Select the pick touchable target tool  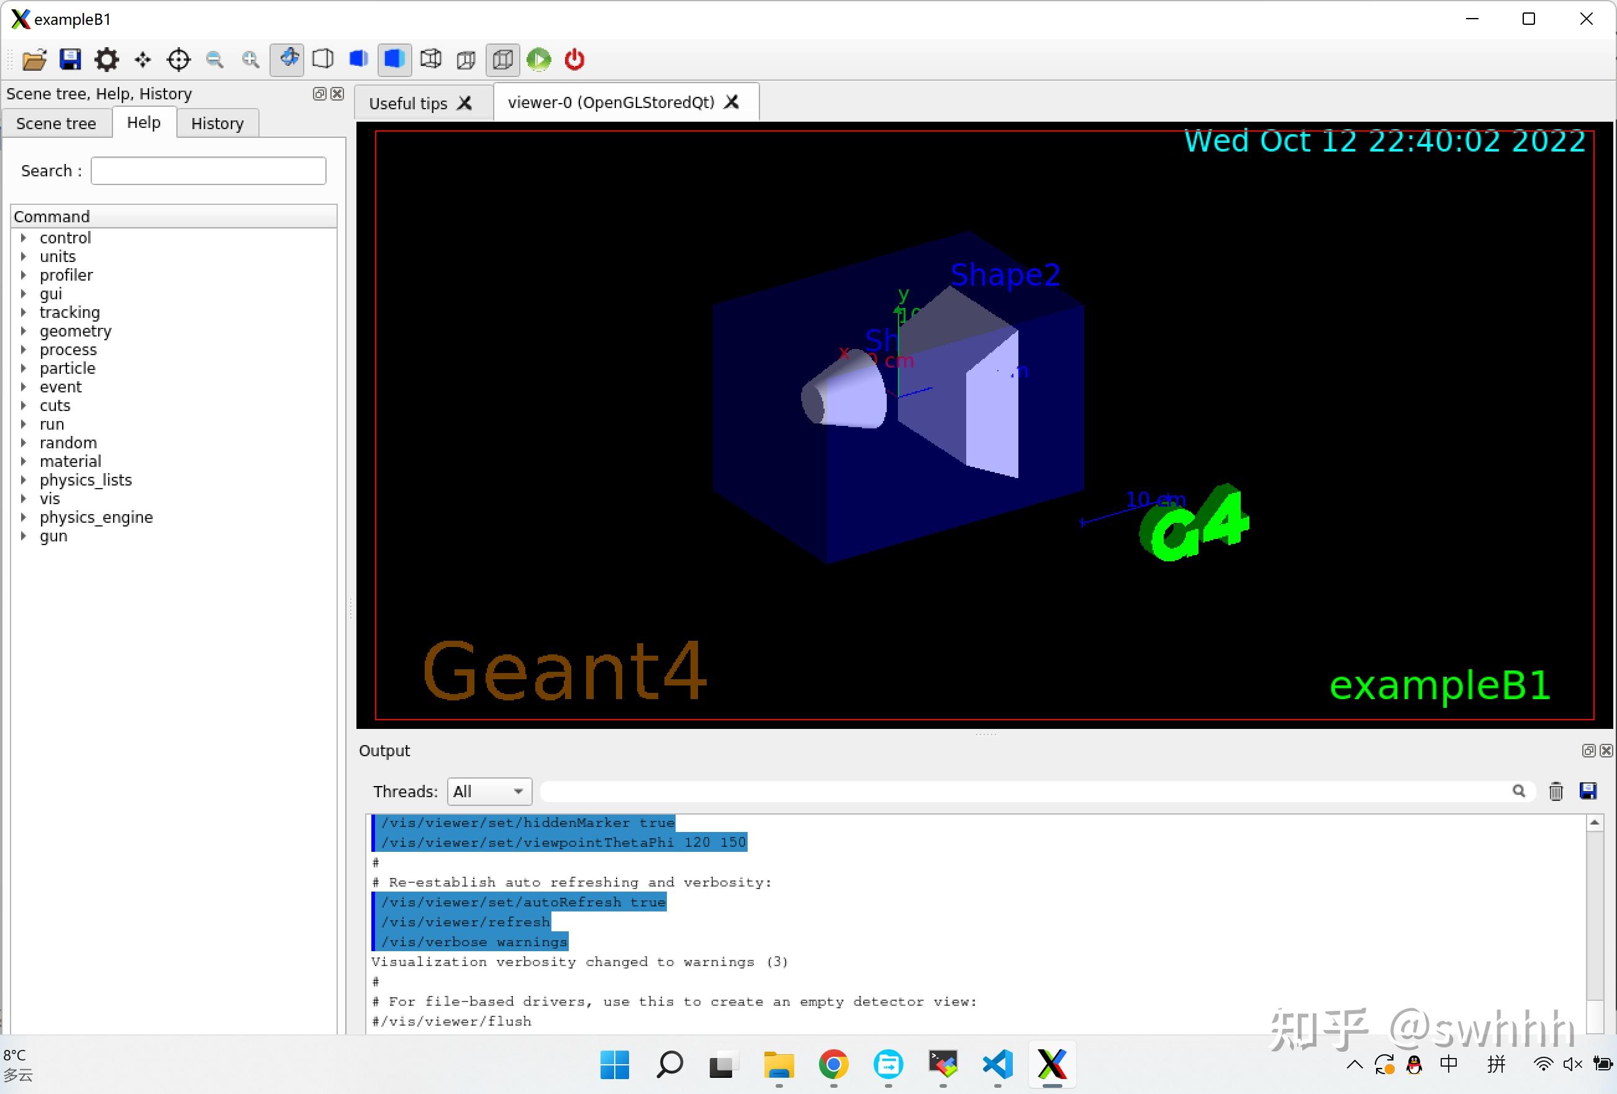[179, 60]
